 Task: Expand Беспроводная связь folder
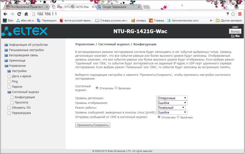coord(21,55)
